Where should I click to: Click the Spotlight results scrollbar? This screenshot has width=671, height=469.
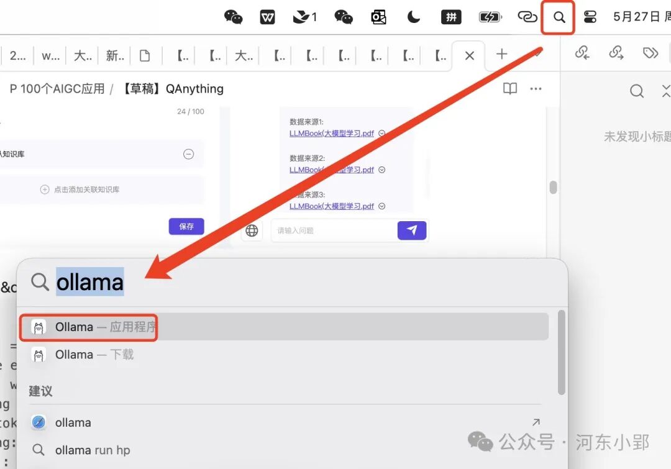click(x=561, y=353)
